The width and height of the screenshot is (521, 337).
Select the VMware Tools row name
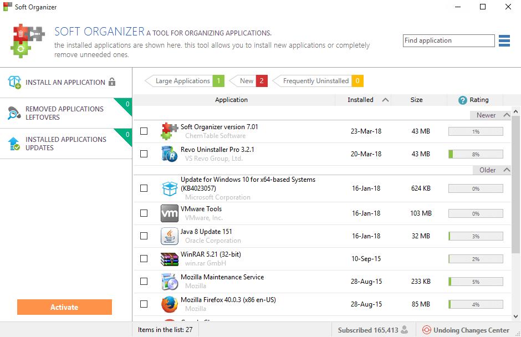click(x=201, y=209)
